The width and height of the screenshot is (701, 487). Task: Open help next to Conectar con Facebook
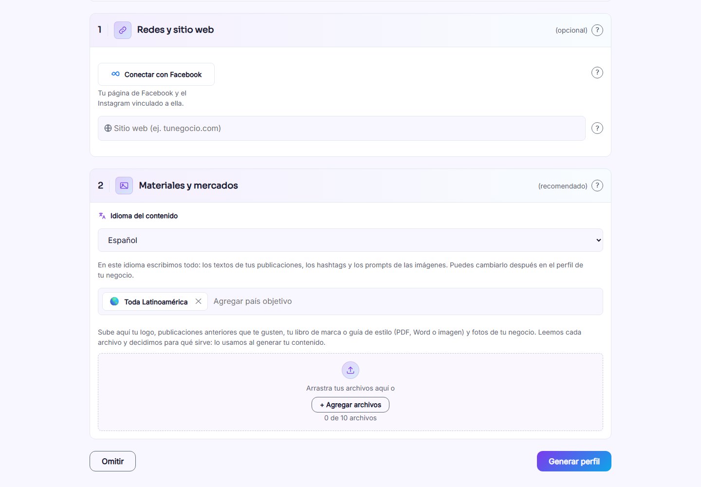pos(597,73)
